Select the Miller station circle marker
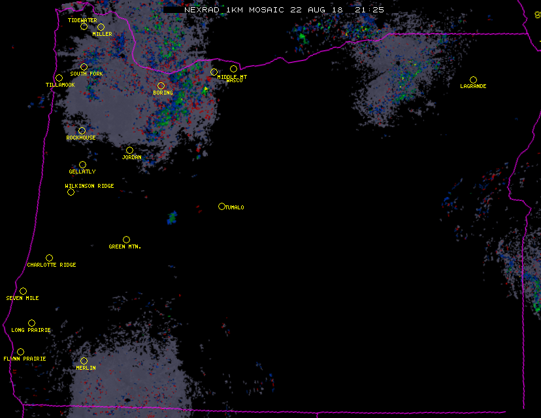 101,27
